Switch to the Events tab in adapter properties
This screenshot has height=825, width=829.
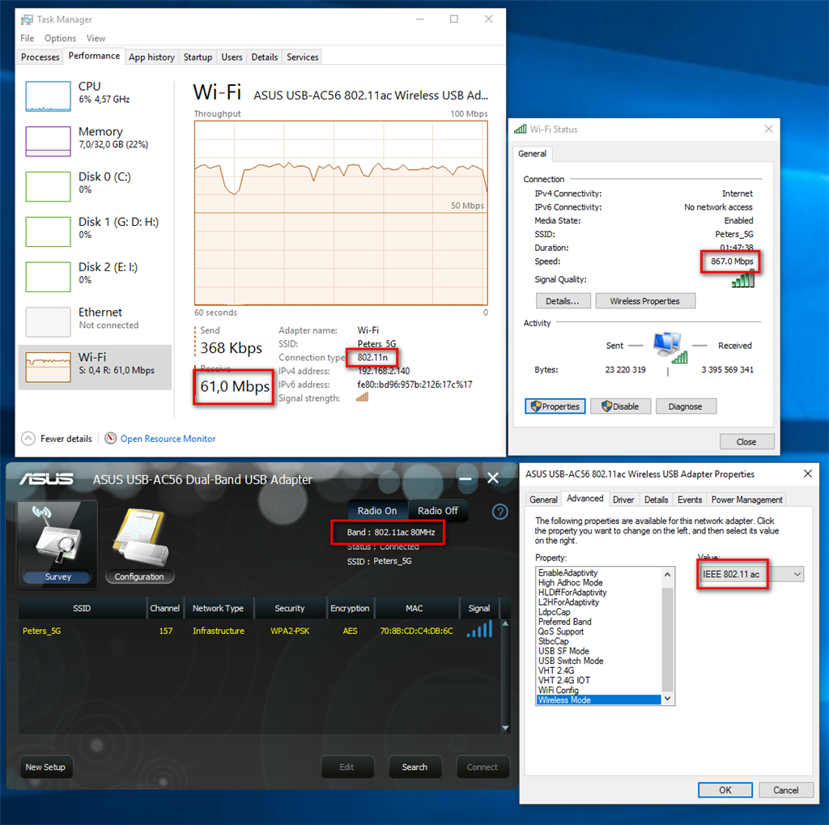coord(690,500)
